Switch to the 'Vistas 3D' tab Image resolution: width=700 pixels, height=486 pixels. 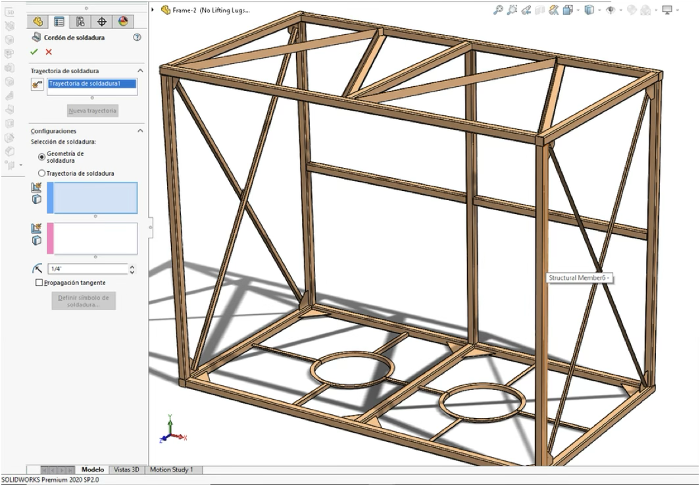tap(126, 470)
